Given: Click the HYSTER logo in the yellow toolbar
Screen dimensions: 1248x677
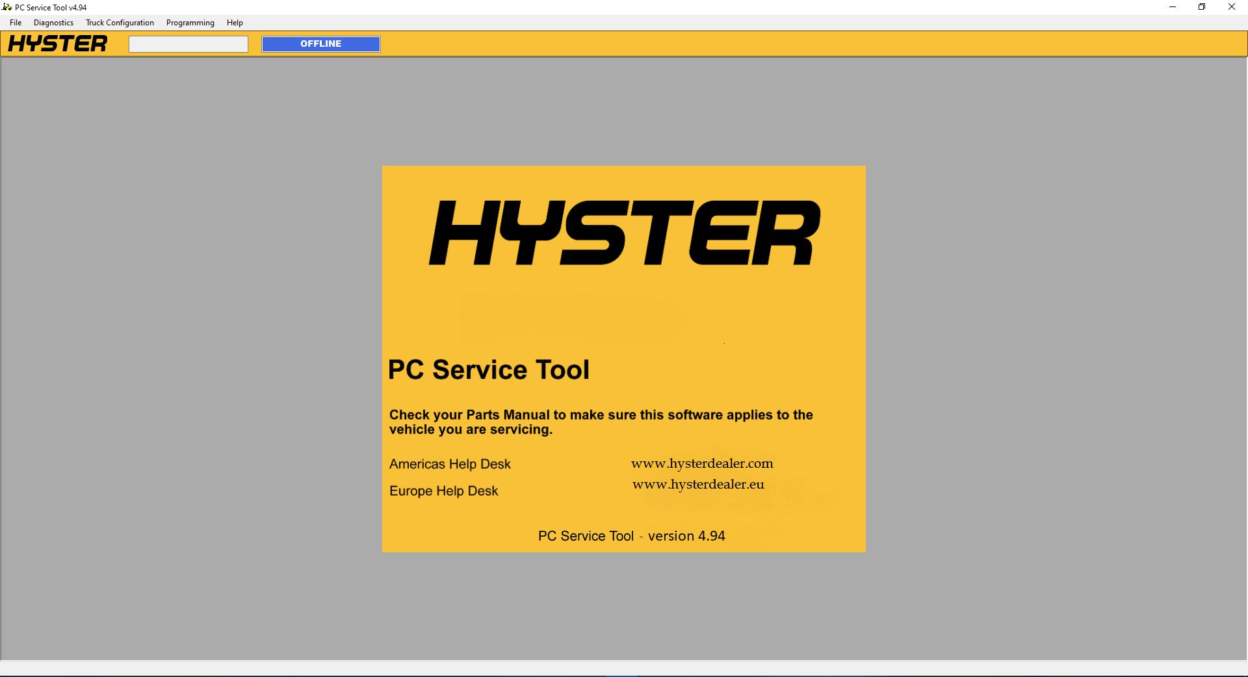Looking at the screenshot, I should (x=57, y=44).
